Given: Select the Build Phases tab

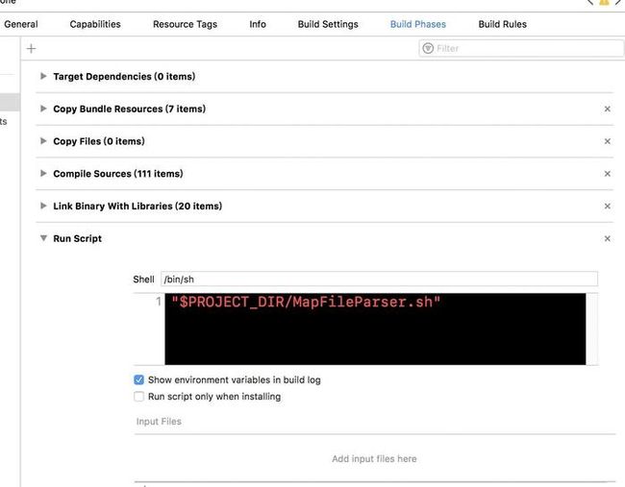Looking at the screenshot, I should point(417,24).
